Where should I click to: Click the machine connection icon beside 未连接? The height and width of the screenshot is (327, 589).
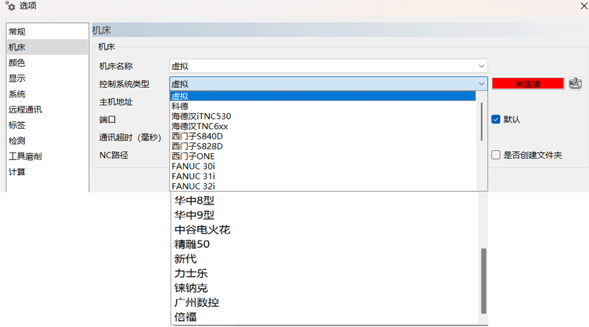pos(575,83)
